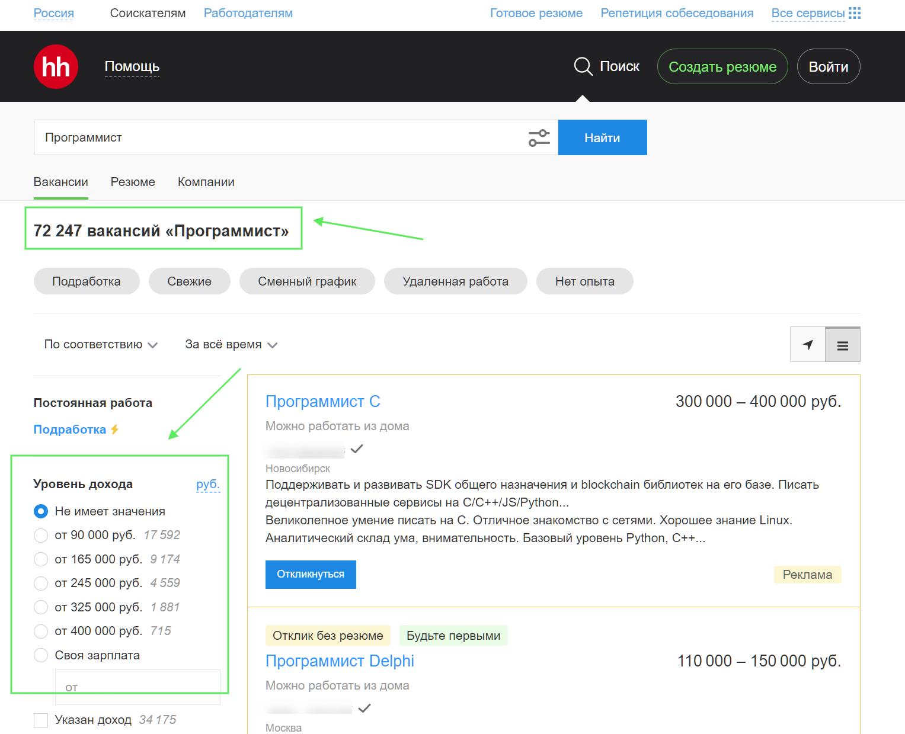Change currency via руб. selector

207,485
